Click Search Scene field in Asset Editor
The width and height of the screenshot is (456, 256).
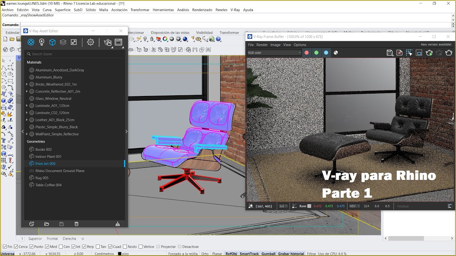[75, 54]
